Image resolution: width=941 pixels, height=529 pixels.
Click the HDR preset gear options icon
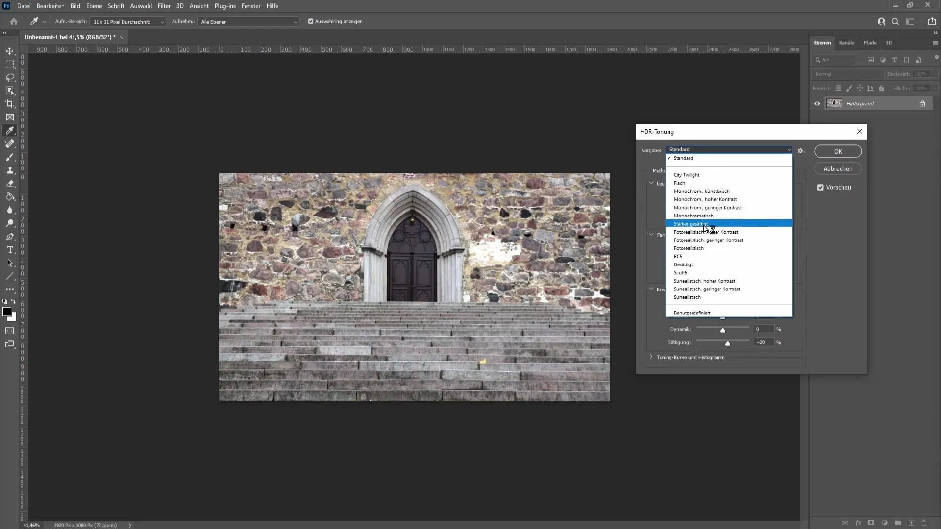[801, 151]
